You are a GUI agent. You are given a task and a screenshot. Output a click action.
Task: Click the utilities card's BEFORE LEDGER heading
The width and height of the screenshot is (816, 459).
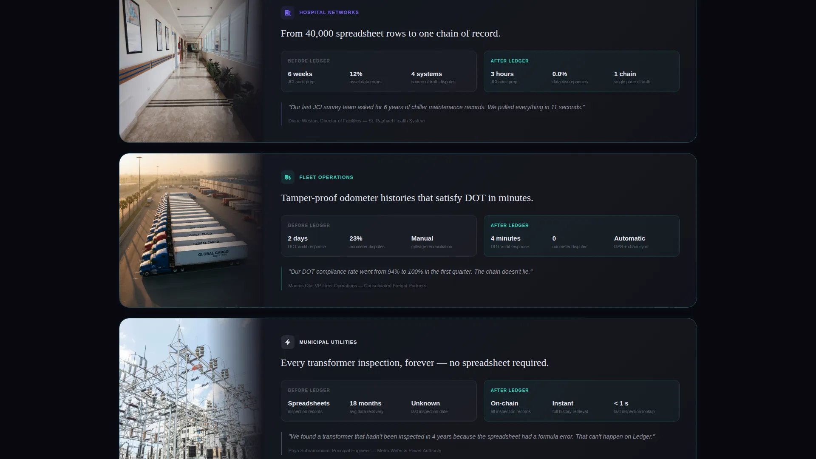click(x=309, y=391)
